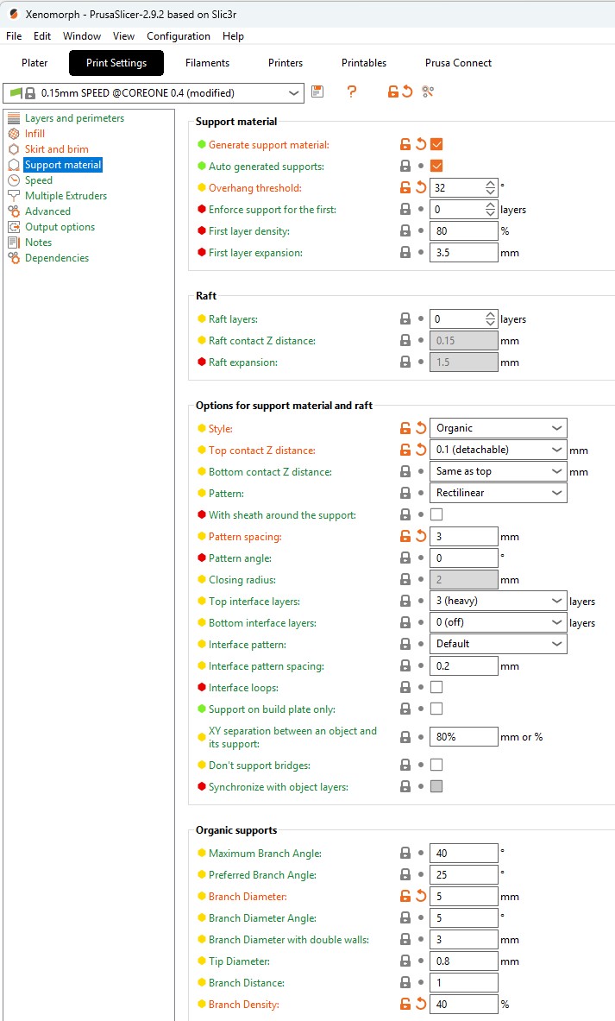Enable With sheath around the support
The image size is (615, 1021).
(x=436, y=514)
